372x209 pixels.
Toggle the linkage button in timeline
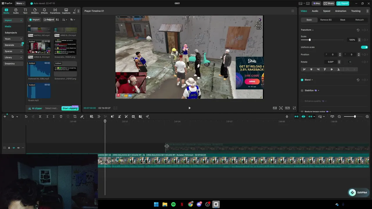(x=310, y=117)
